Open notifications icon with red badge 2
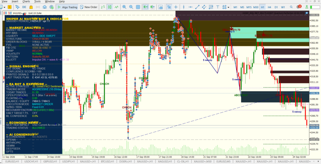Viewport: 321px width, 164px height. (x=298, y=7)
